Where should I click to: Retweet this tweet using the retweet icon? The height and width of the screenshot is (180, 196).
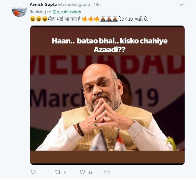point(58,172)
